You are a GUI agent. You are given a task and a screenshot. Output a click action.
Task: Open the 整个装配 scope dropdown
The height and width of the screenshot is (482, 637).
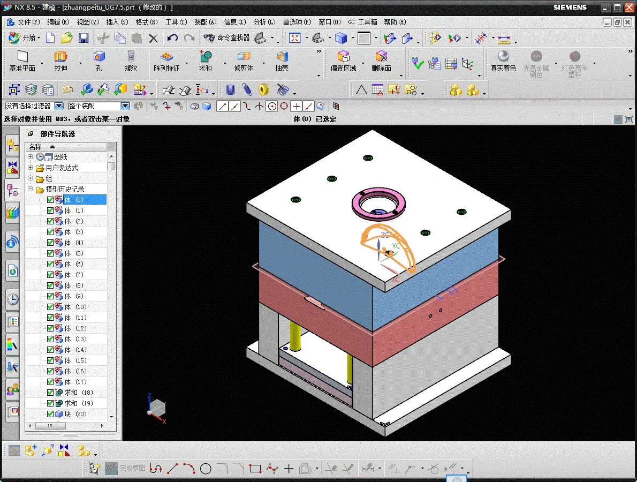pos(125,106)
